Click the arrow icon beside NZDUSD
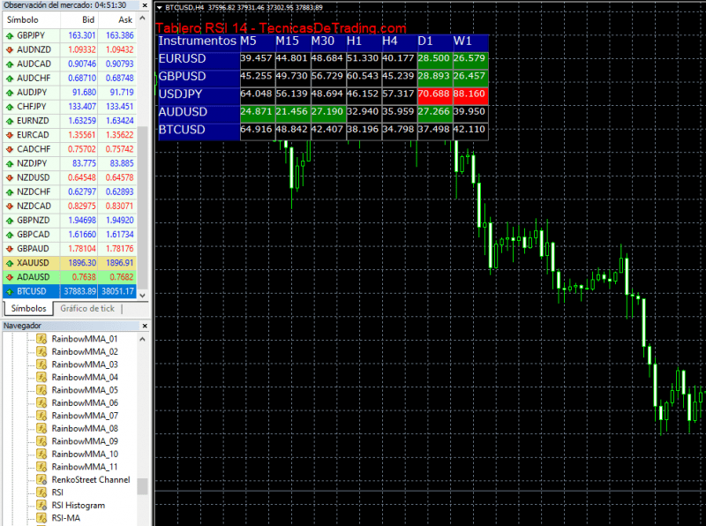 (x=10, y=178)
